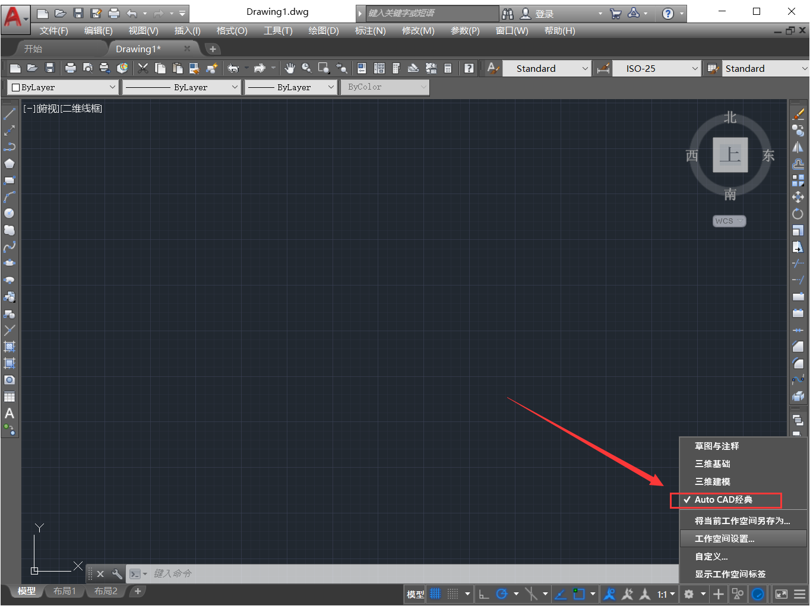Open a table with the Table tool
The image size is (810, 606).
click(10, 396)
